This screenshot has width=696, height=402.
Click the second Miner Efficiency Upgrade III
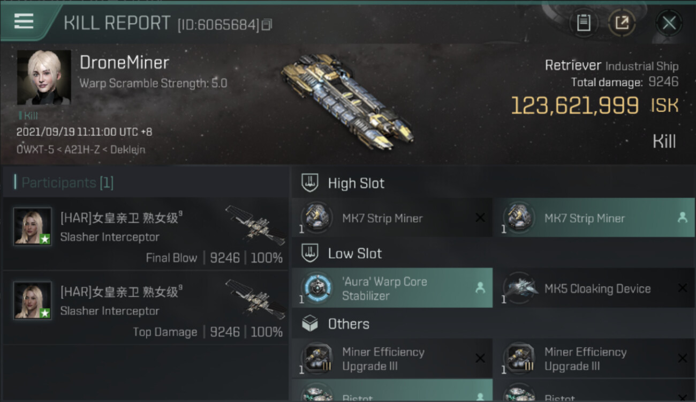(594, 359)
